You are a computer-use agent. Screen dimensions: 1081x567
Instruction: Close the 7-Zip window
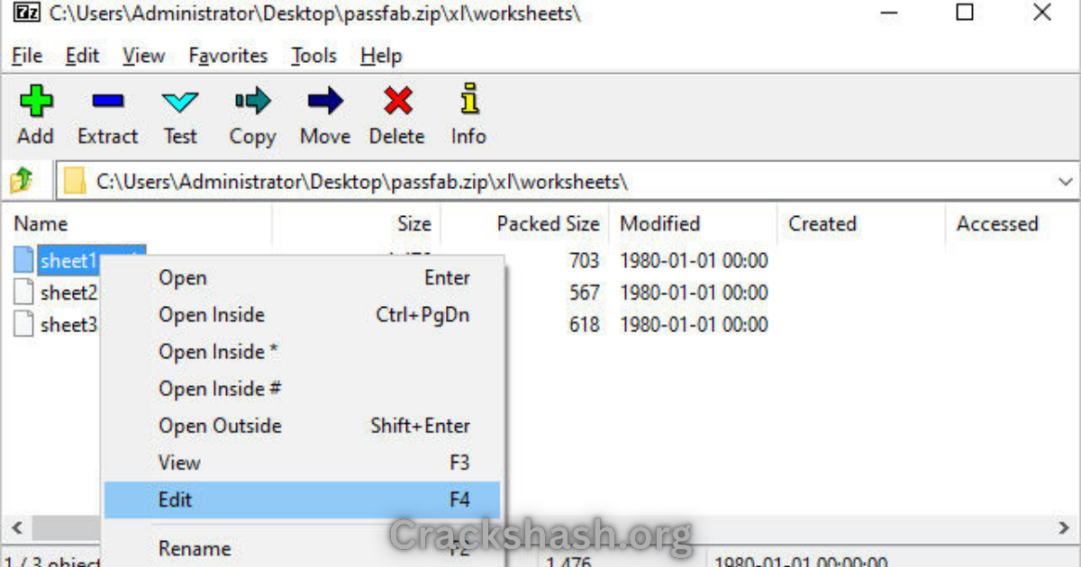(1042, 13)
